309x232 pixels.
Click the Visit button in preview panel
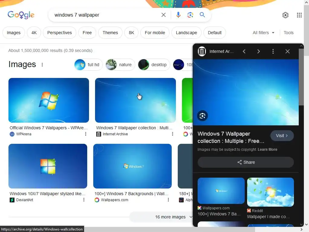click(282, 136)
